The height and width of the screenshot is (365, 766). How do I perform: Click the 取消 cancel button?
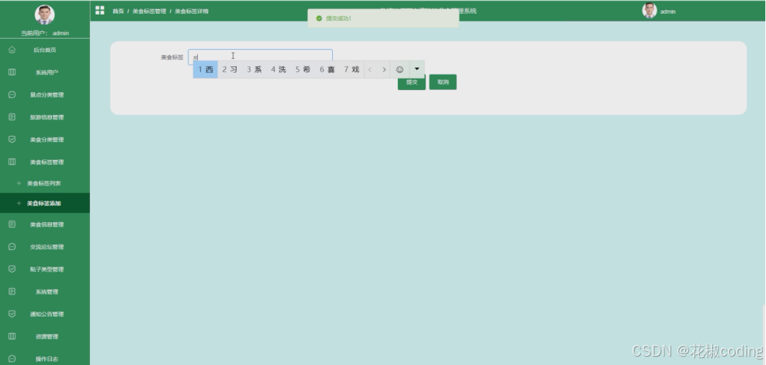pyautogui.click(x=443, y=82)
